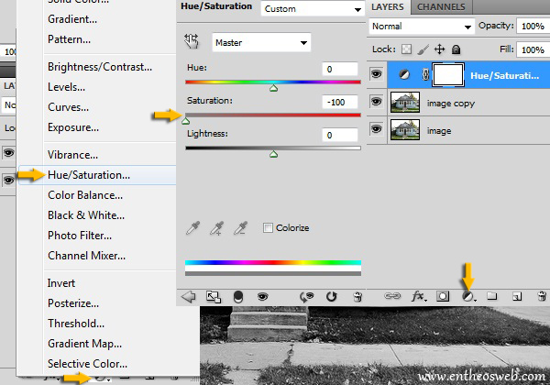550x385 pixels.
Task: Select Invert menu item
Action: [x=61, y=283]
